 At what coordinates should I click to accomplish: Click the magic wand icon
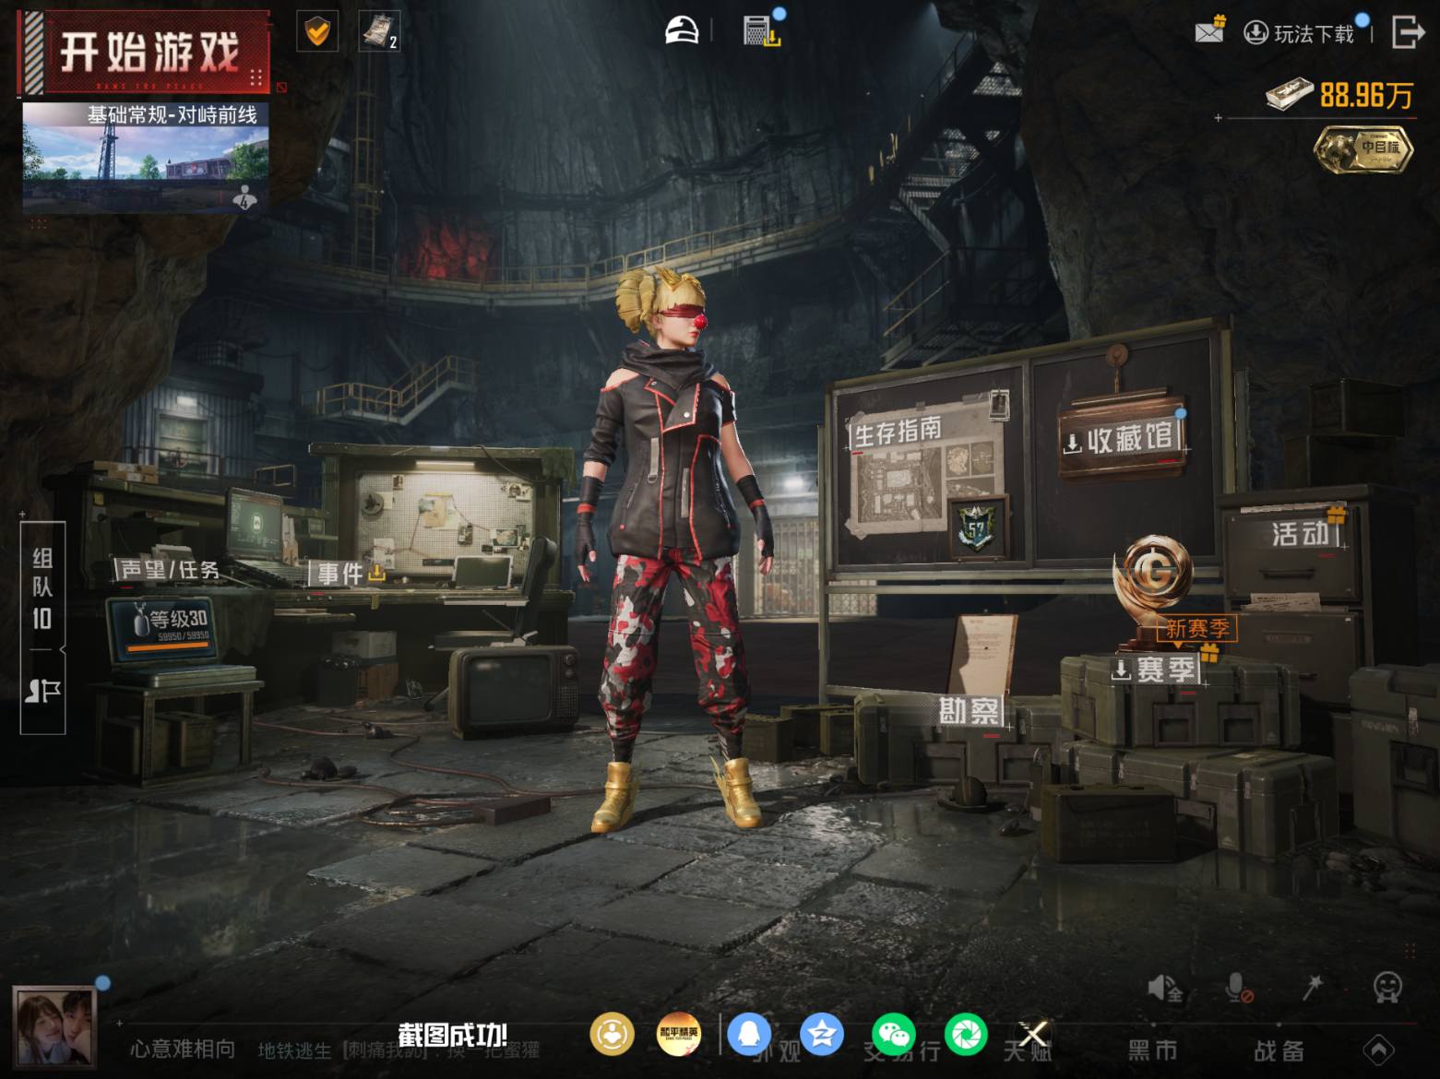tap(1313, 988)
